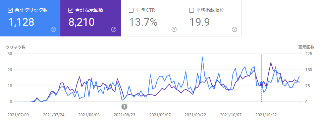Open help icon on 平均掲載順位 card
Image resolution: width=320 pixels, height=125 pixels.
234,30
